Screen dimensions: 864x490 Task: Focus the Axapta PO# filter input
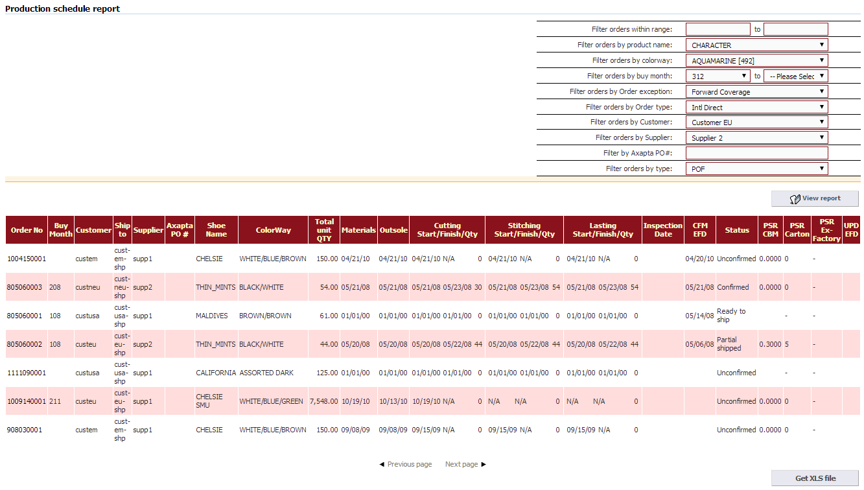(x=757, y=153)
